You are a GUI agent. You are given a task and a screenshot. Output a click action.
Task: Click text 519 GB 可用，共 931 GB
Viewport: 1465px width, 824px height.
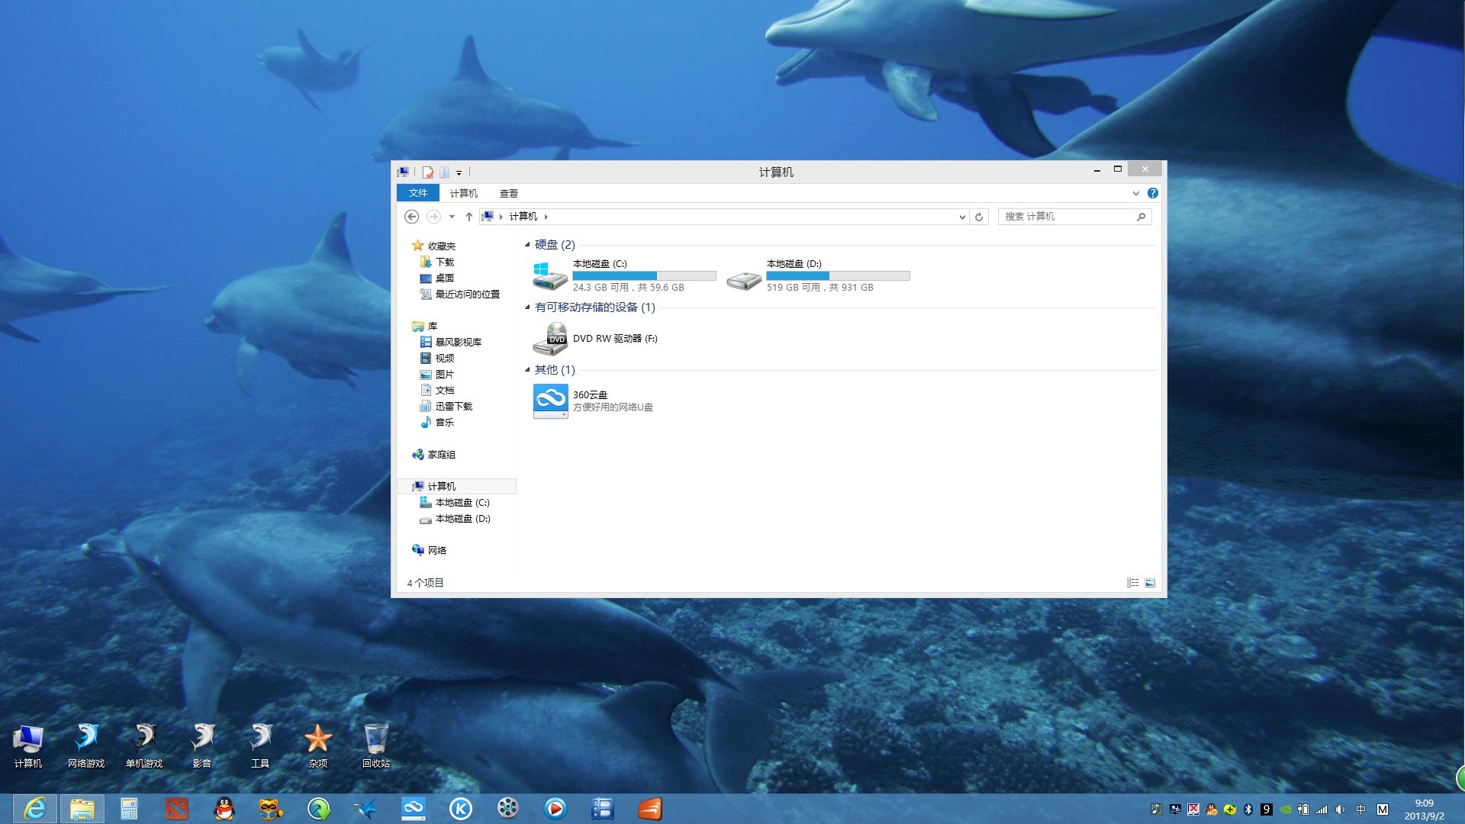(820, 288)
